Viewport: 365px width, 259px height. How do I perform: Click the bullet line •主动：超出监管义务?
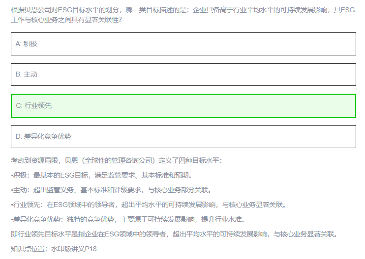112,190
